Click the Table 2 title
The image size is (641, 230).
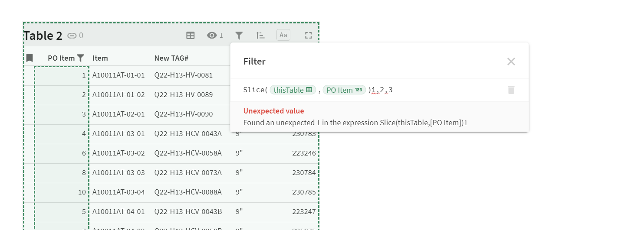tap(43, 36)
